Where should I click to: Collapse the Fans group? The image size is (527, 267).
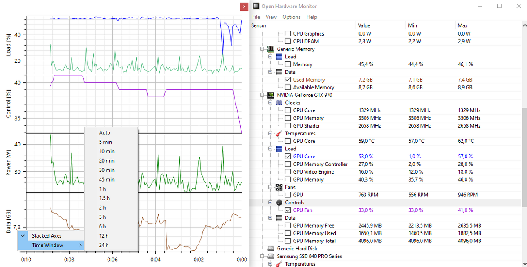pos(270,187)
